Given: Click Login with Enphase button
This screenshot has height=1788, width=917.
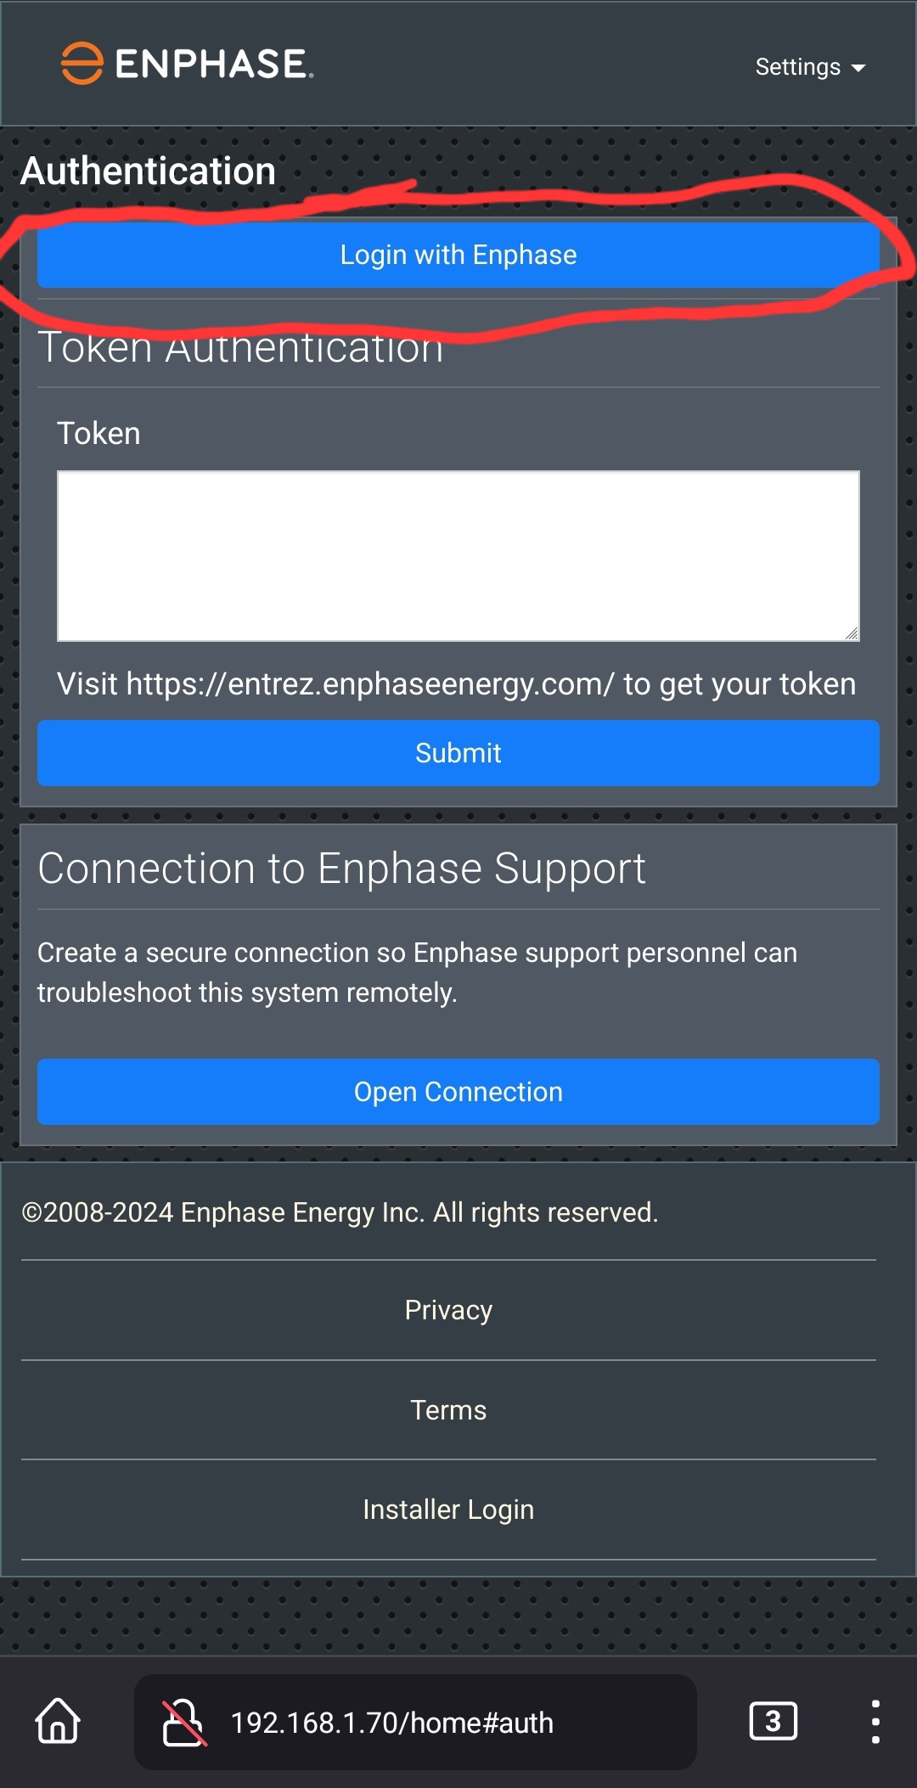Looking at the screenshot, I should pyautogui.click(x=458, y=255).
